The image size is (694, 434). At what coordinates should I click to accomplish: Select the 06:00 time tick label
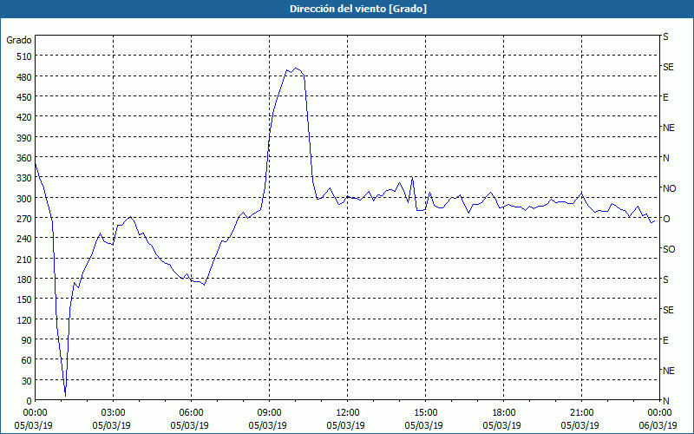pyautogui.click(x=191, y=413)
